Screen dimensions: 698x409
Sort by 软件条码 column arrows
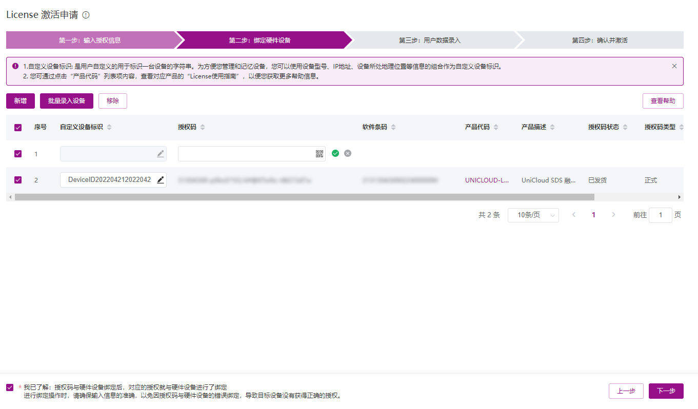tap(393, 127)
